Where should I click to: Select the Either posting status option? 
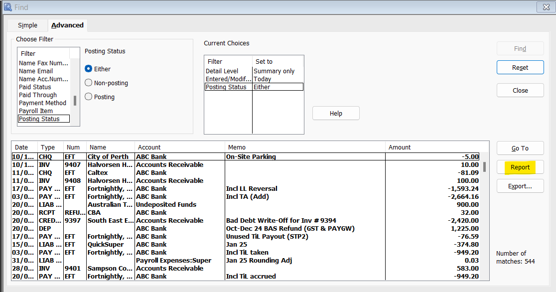pyautogui.click(x=98, y=69)
